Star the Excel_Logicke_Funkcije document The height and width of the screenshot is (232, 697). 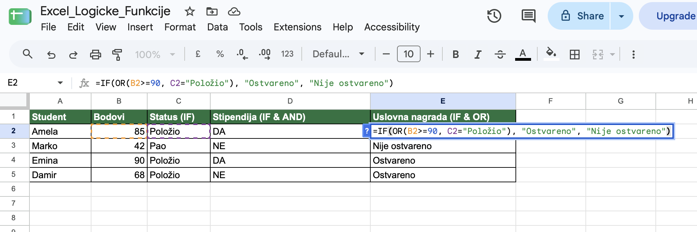(x=189, y=11)
